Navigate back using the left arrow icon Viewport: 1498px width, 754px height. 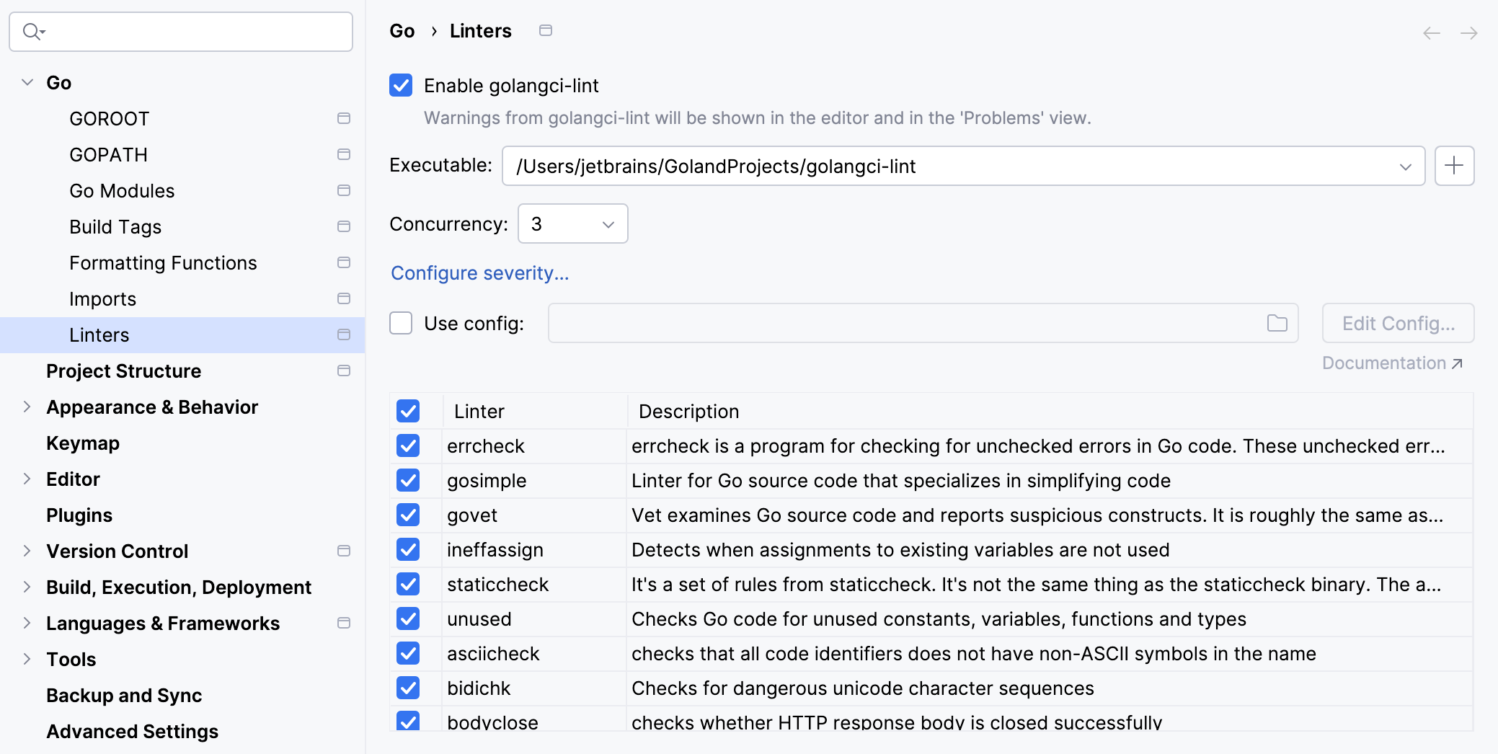(x=1430, y=32)
